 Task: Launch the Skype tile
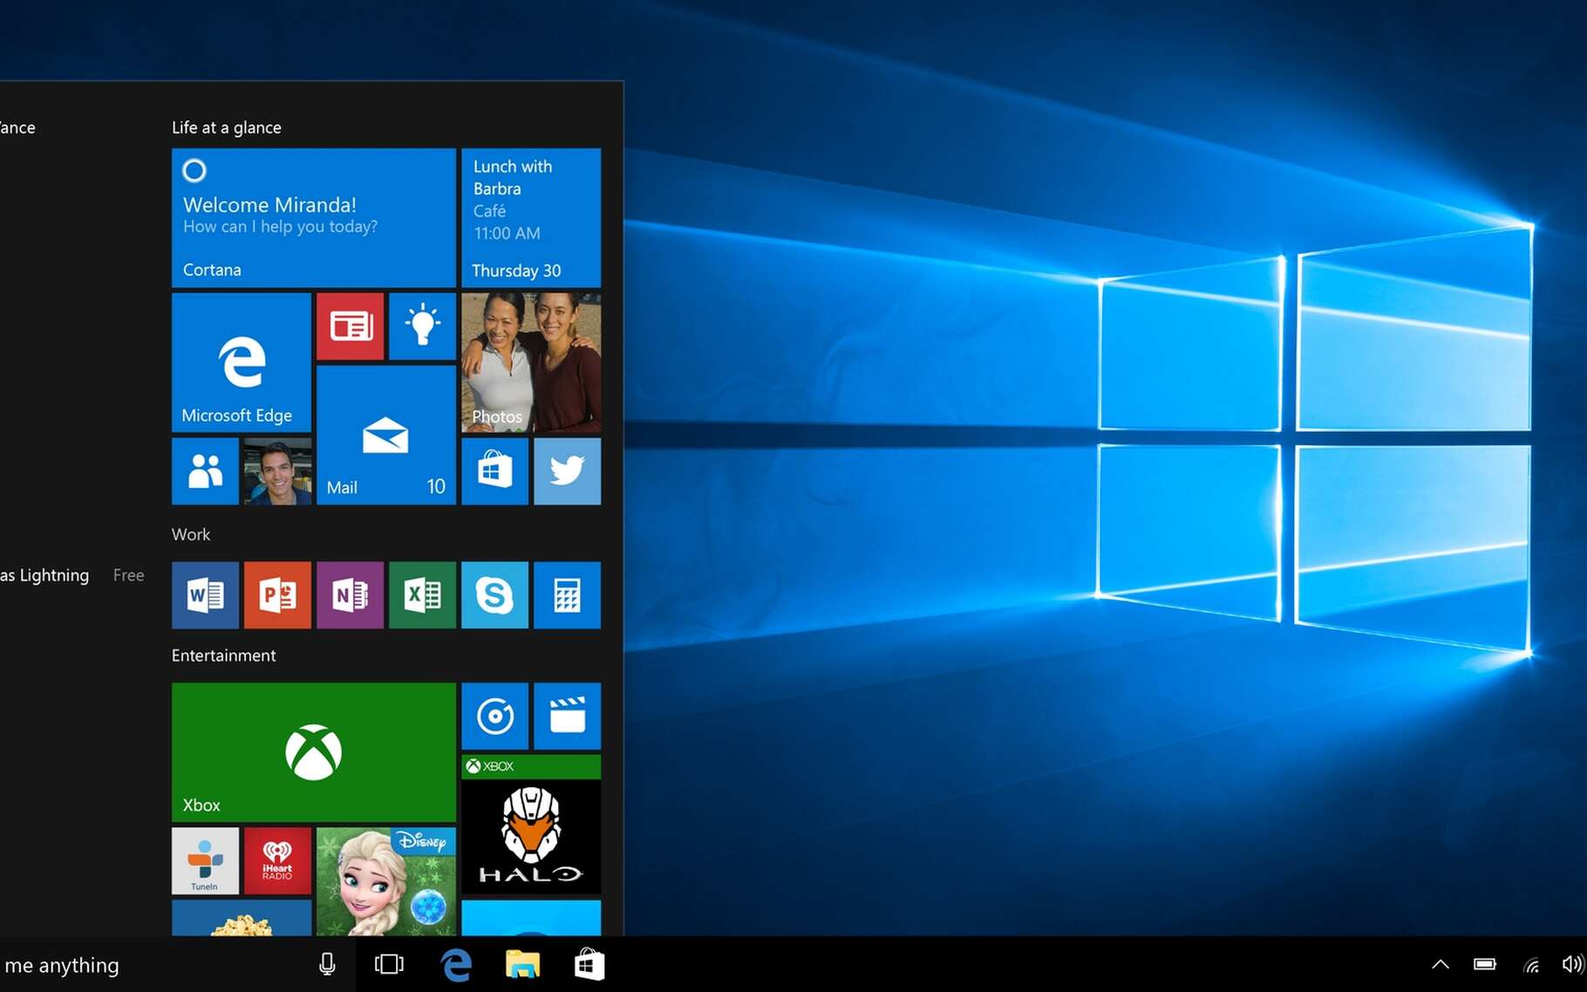coord(495,595)
